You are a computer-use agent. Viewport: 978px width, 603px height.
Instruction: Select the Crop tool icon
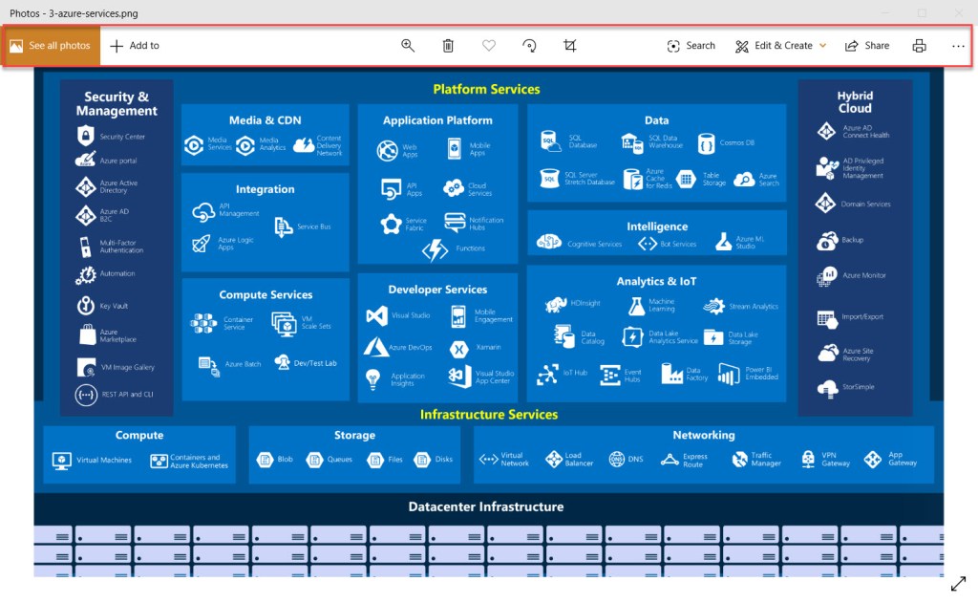(570, 46)
